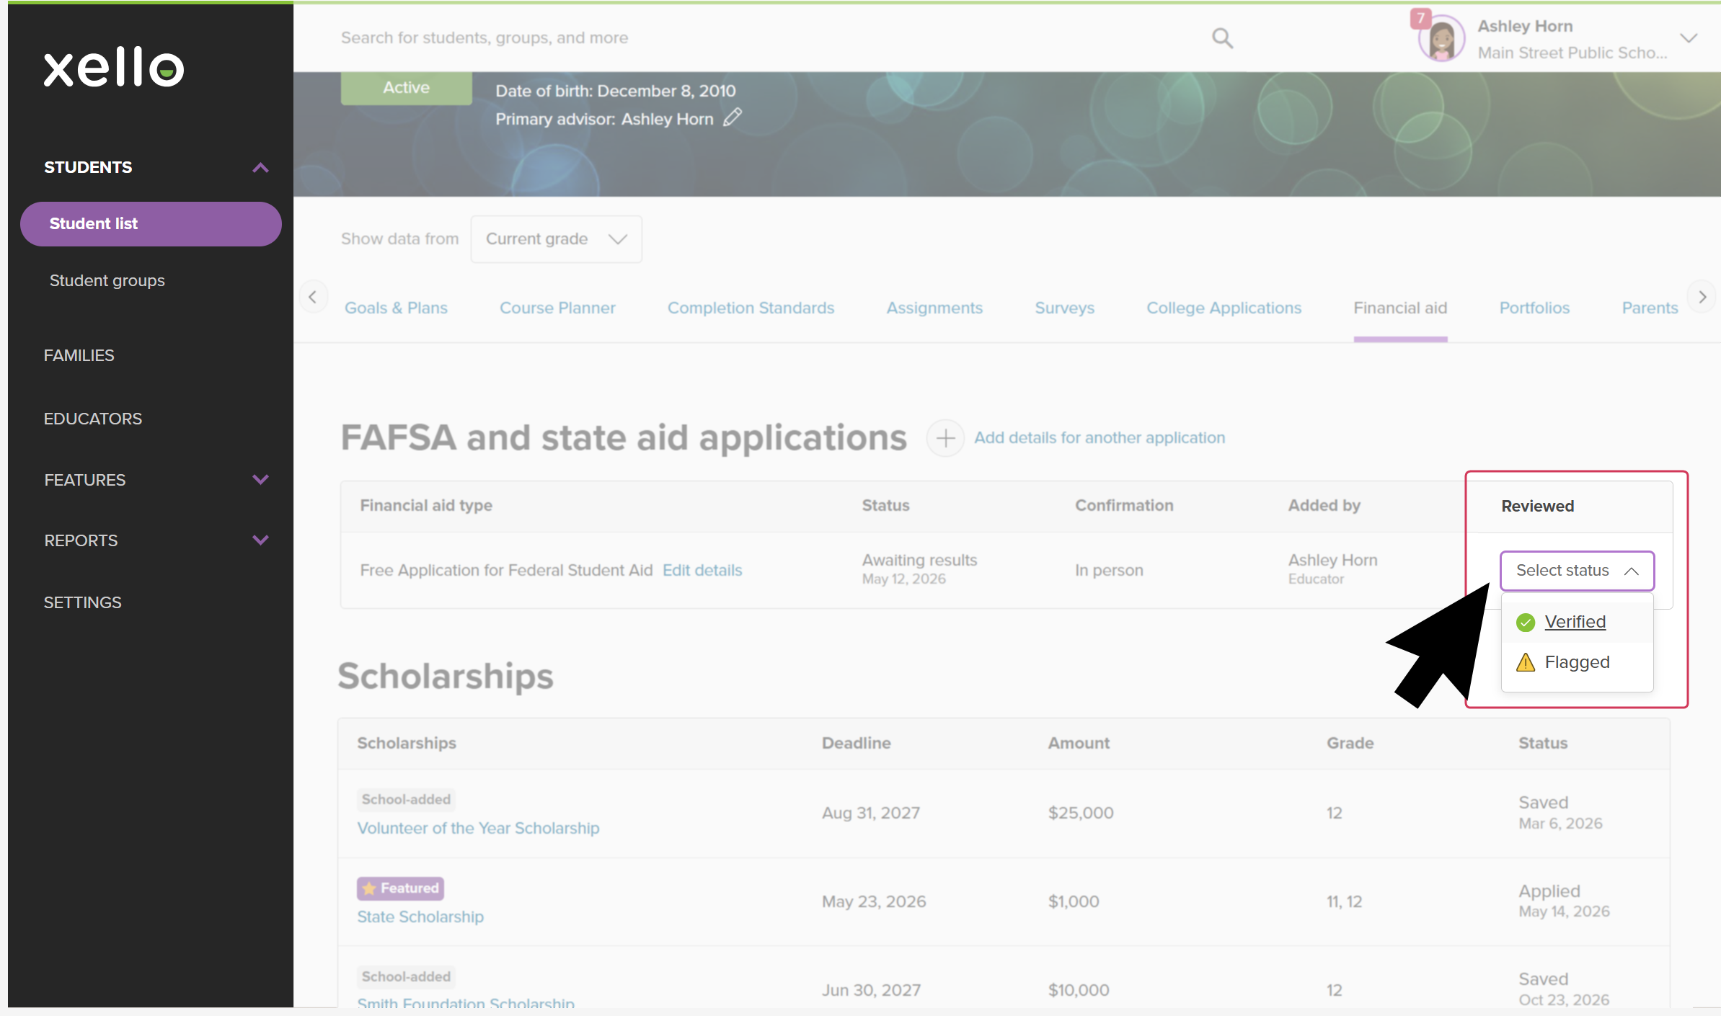This screenshot has height=1016, width=1721.
Task: Click the Xello logo
Action: click(114, 68)
